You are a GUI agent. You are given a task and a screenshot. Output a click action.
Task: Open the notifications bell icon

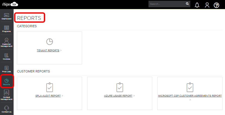(197, 5)
